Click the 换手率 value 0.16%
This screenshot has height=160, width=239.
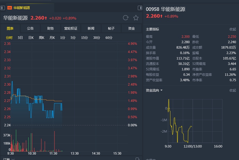pyautogui.click(x=185, y=53)
